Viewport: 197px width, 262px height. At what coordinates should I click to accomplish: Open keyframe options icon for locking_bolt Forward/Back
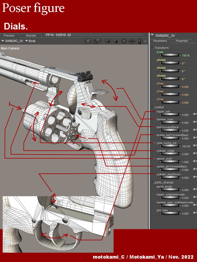click(195, 137)
